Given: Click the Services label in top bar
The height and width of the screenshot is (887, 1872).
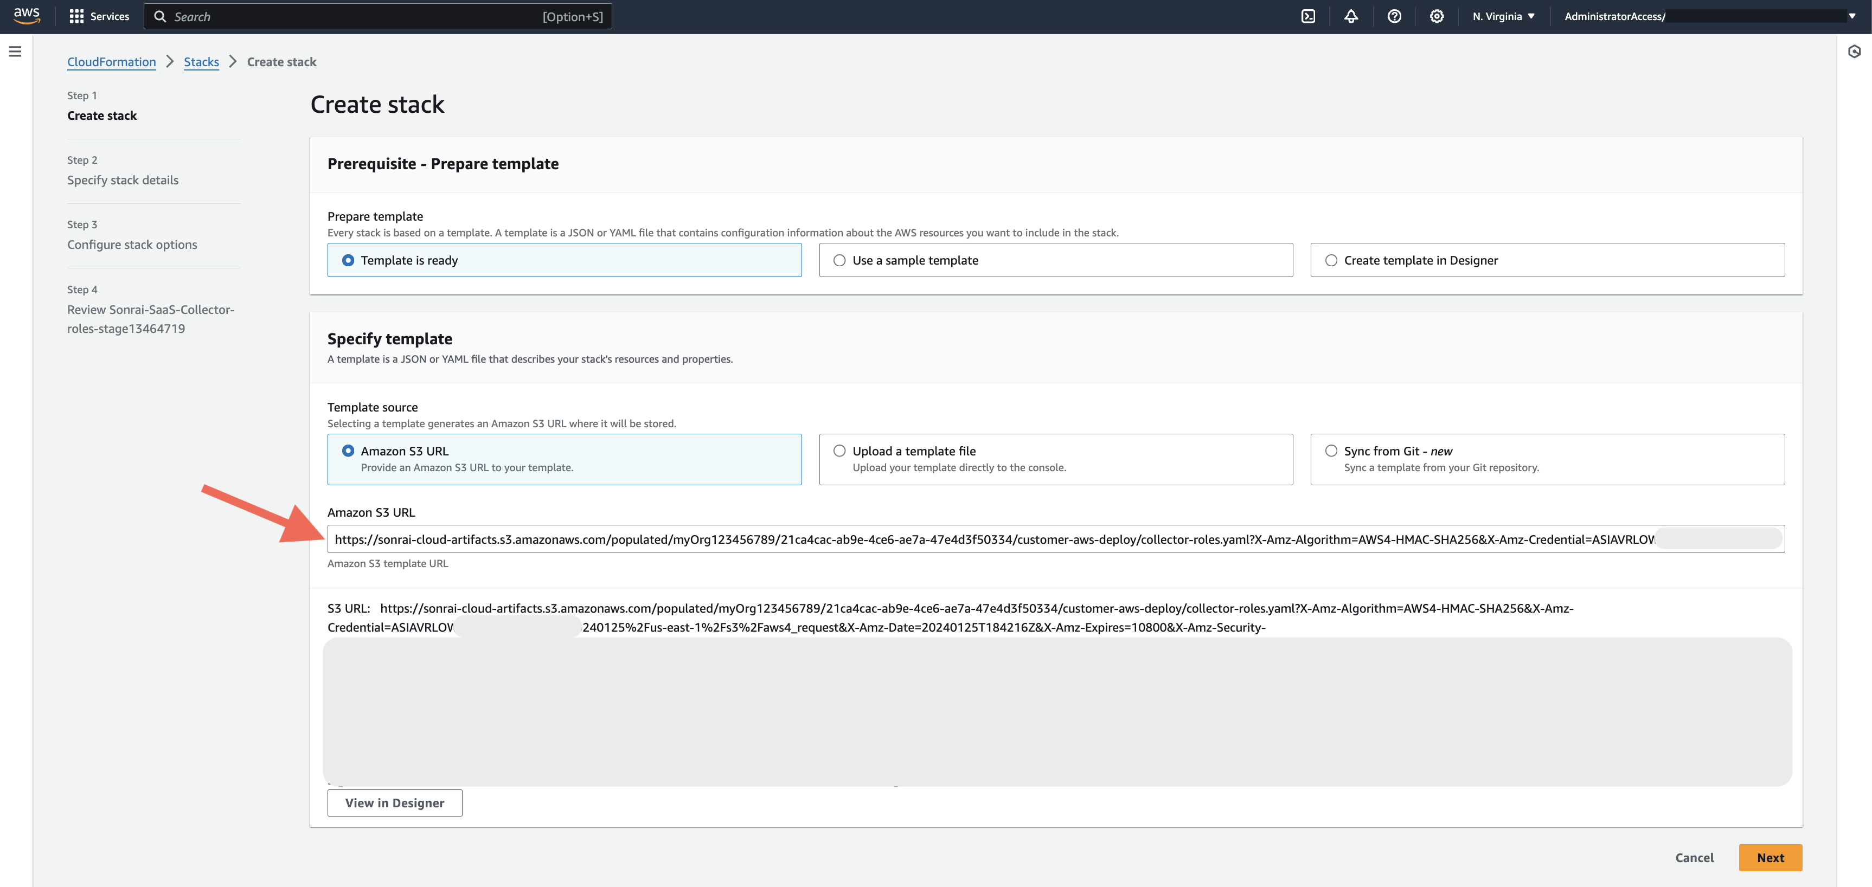Looking at the screenshot, I should 110,16.
